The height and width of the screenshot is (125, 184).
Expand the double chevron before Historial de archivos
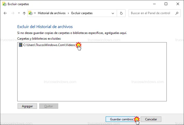pos(35,13)
